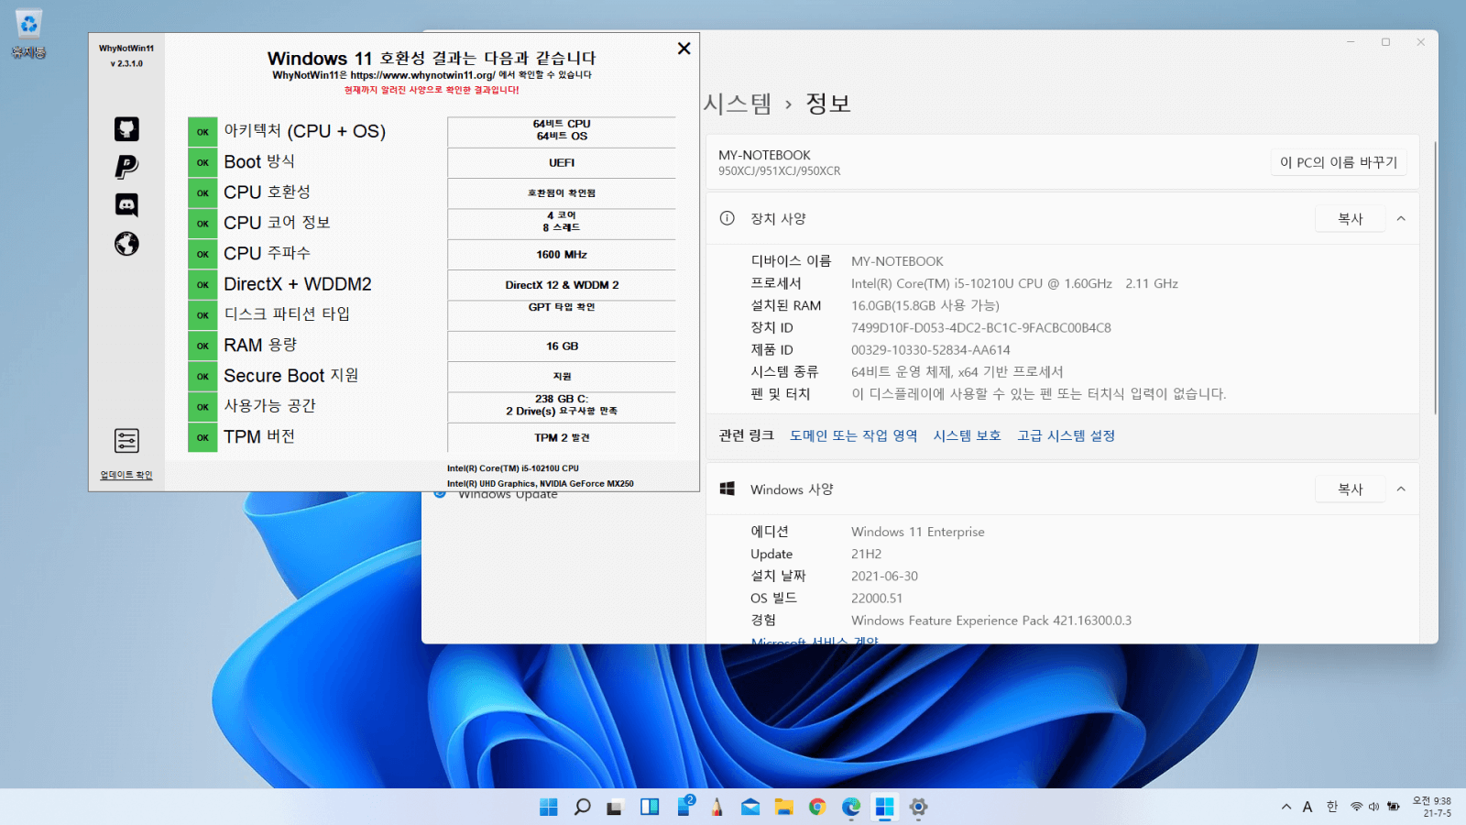Open Task View from the taskbar
This screenshot has height=825, width=1466.
pos(615,807)
